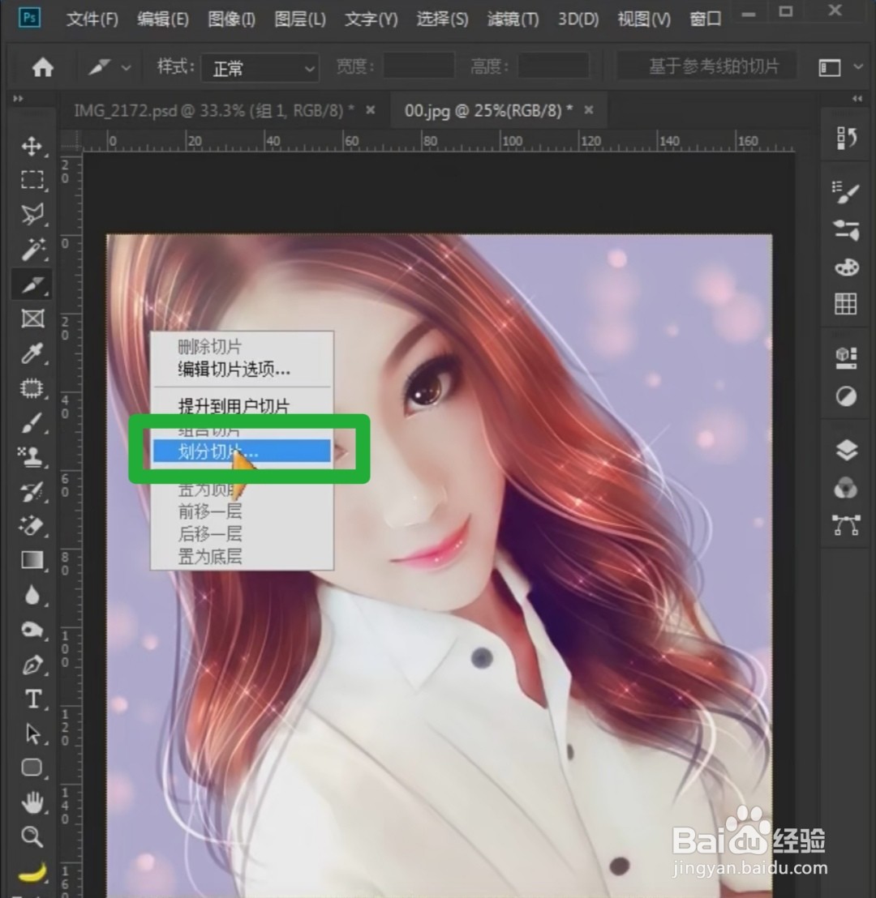Click the 高度 height input field

click(553, 66)
